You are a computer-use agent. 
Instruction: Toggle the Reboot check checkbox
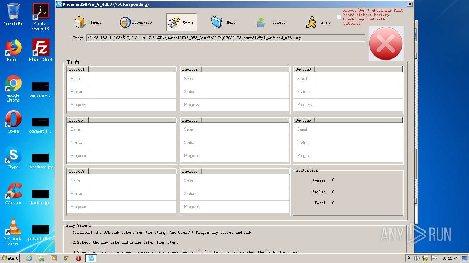(339, 17)
